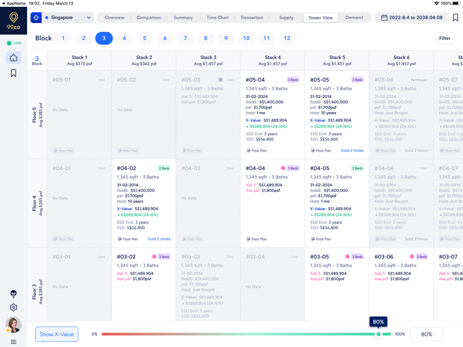Screen dimensions: 463x347
Task: Click the slider handle at 80%
Action: (x=379, y=334)
